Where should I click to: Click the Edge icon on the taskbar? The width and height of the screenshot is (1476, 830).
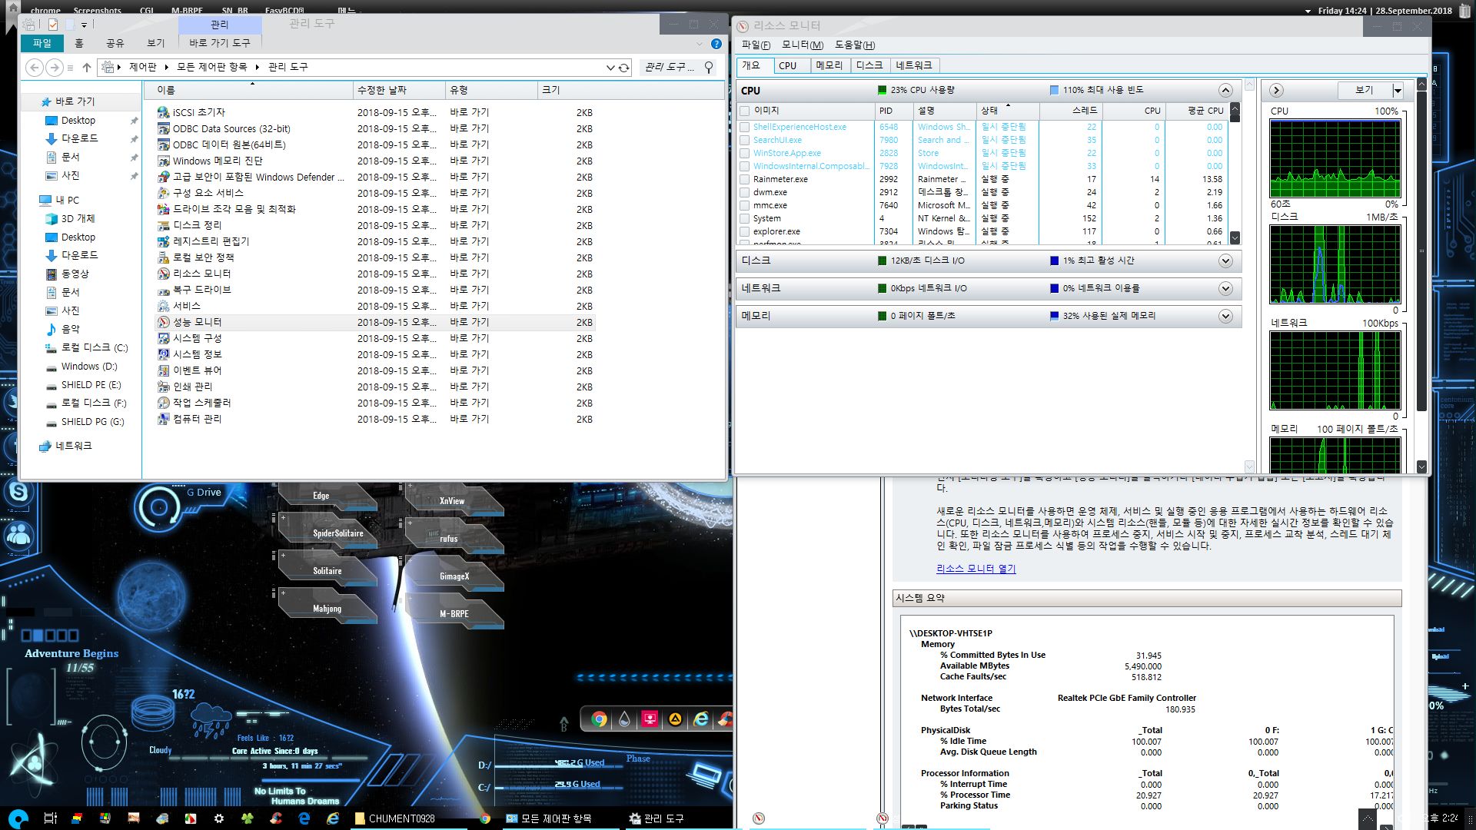click(x=304, y=818)
